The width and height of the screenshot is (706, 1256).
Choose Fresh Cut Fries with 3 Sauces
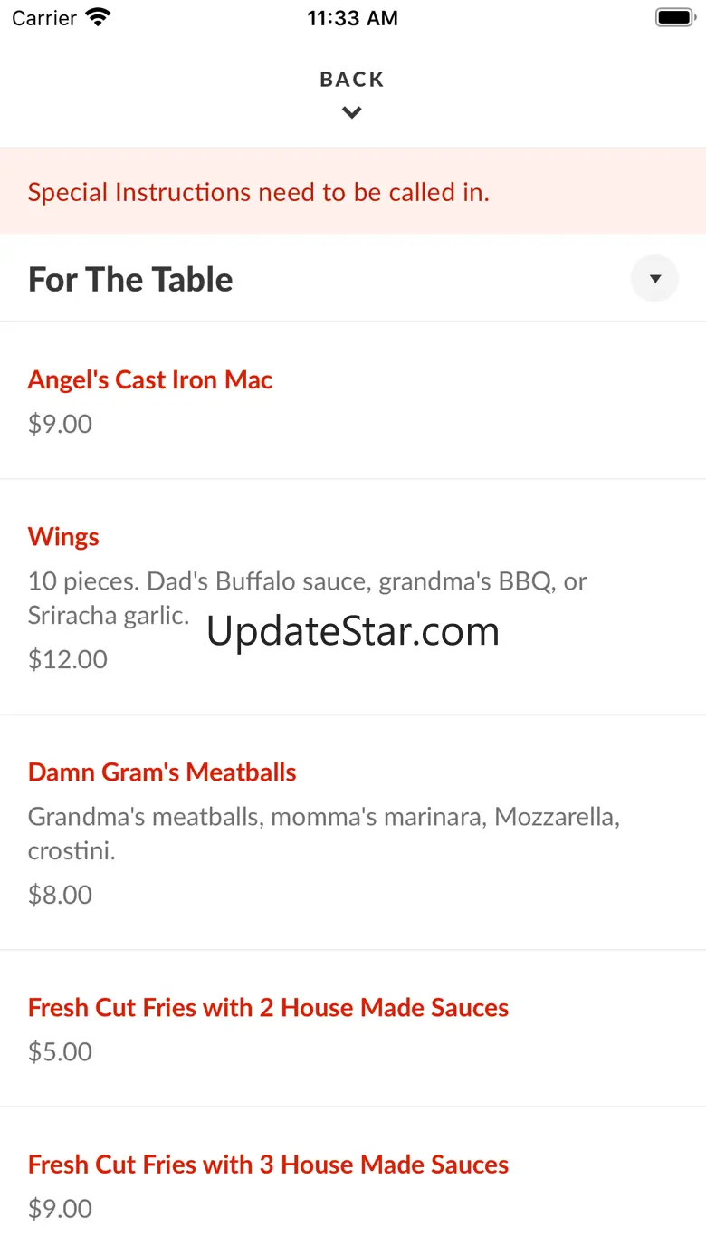(268, 1164)
